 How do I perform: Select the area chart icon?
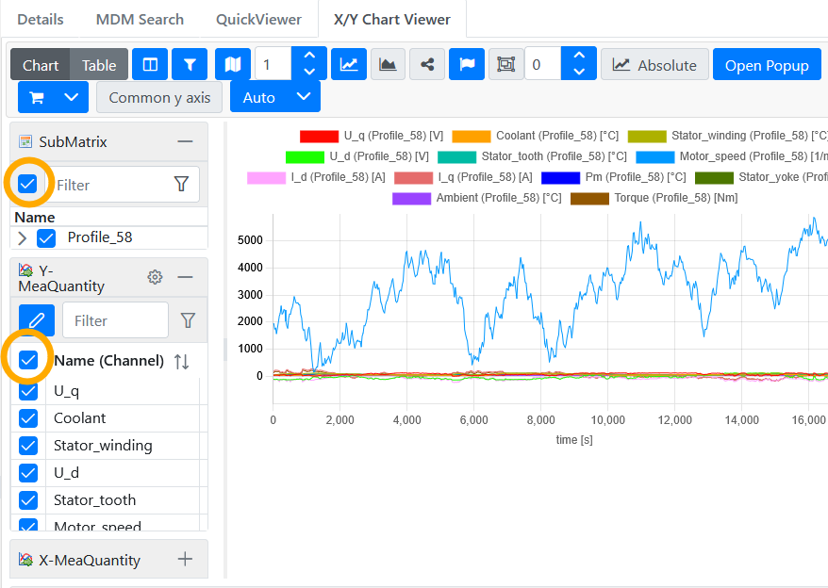tap(388, 65)
